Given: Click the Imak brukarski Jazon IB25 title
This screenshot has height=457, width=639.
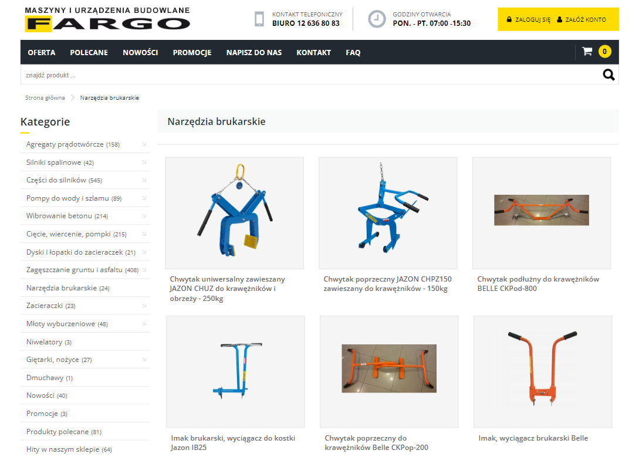Looking at the screenshot, I should pyautogui.click(x=233, y=443).
